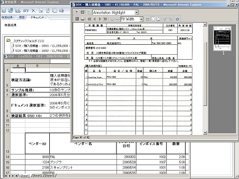Click the zoom out minus icon
Image resolution: width=239 pixels, height=179 pixels.
coord(118,19)
